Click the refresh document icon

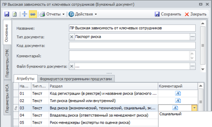(x=15, y=14)
